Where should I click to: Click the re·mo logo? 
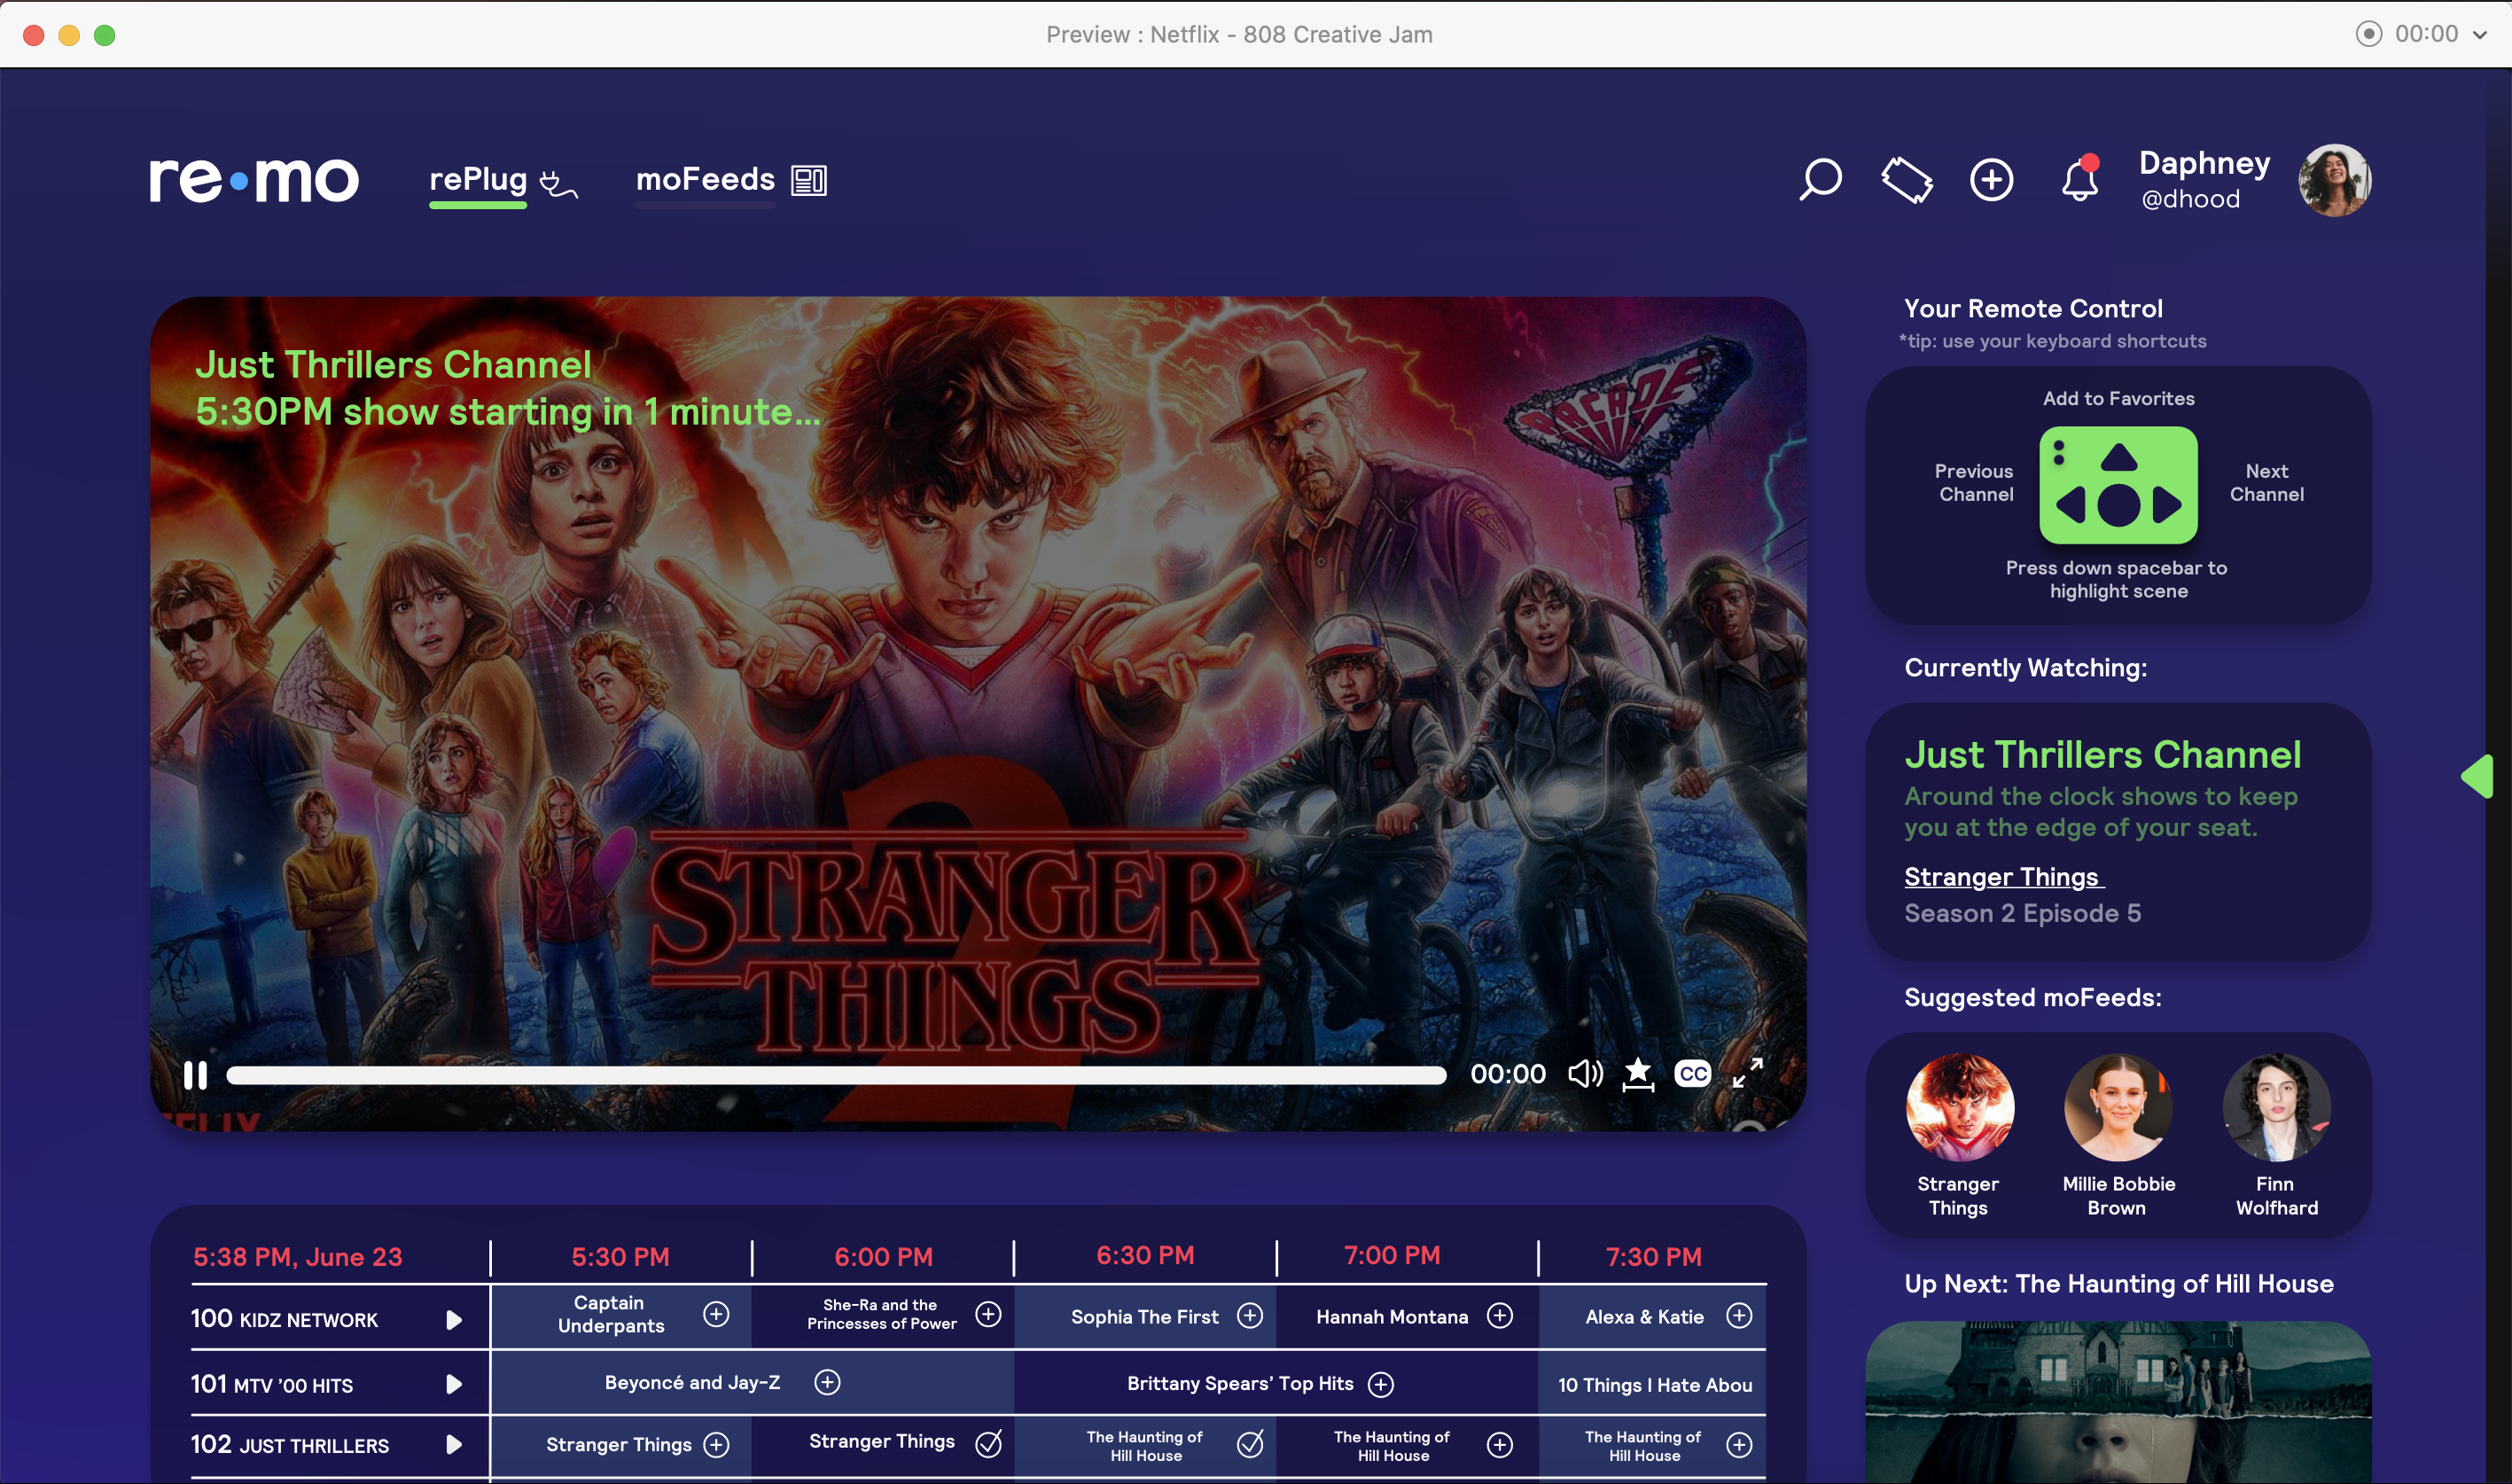point(254,180)
